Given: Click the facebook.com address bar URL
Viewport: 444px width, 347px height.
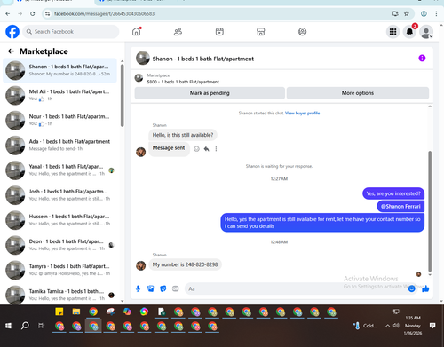Looking at the screenshot, I should (x=104, y=13).
